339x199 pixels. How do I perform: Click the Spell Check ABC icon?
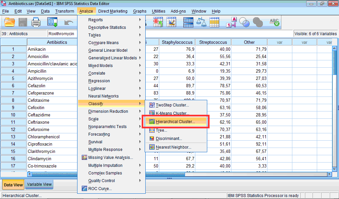pyautogui.click(x=274, y=22)
